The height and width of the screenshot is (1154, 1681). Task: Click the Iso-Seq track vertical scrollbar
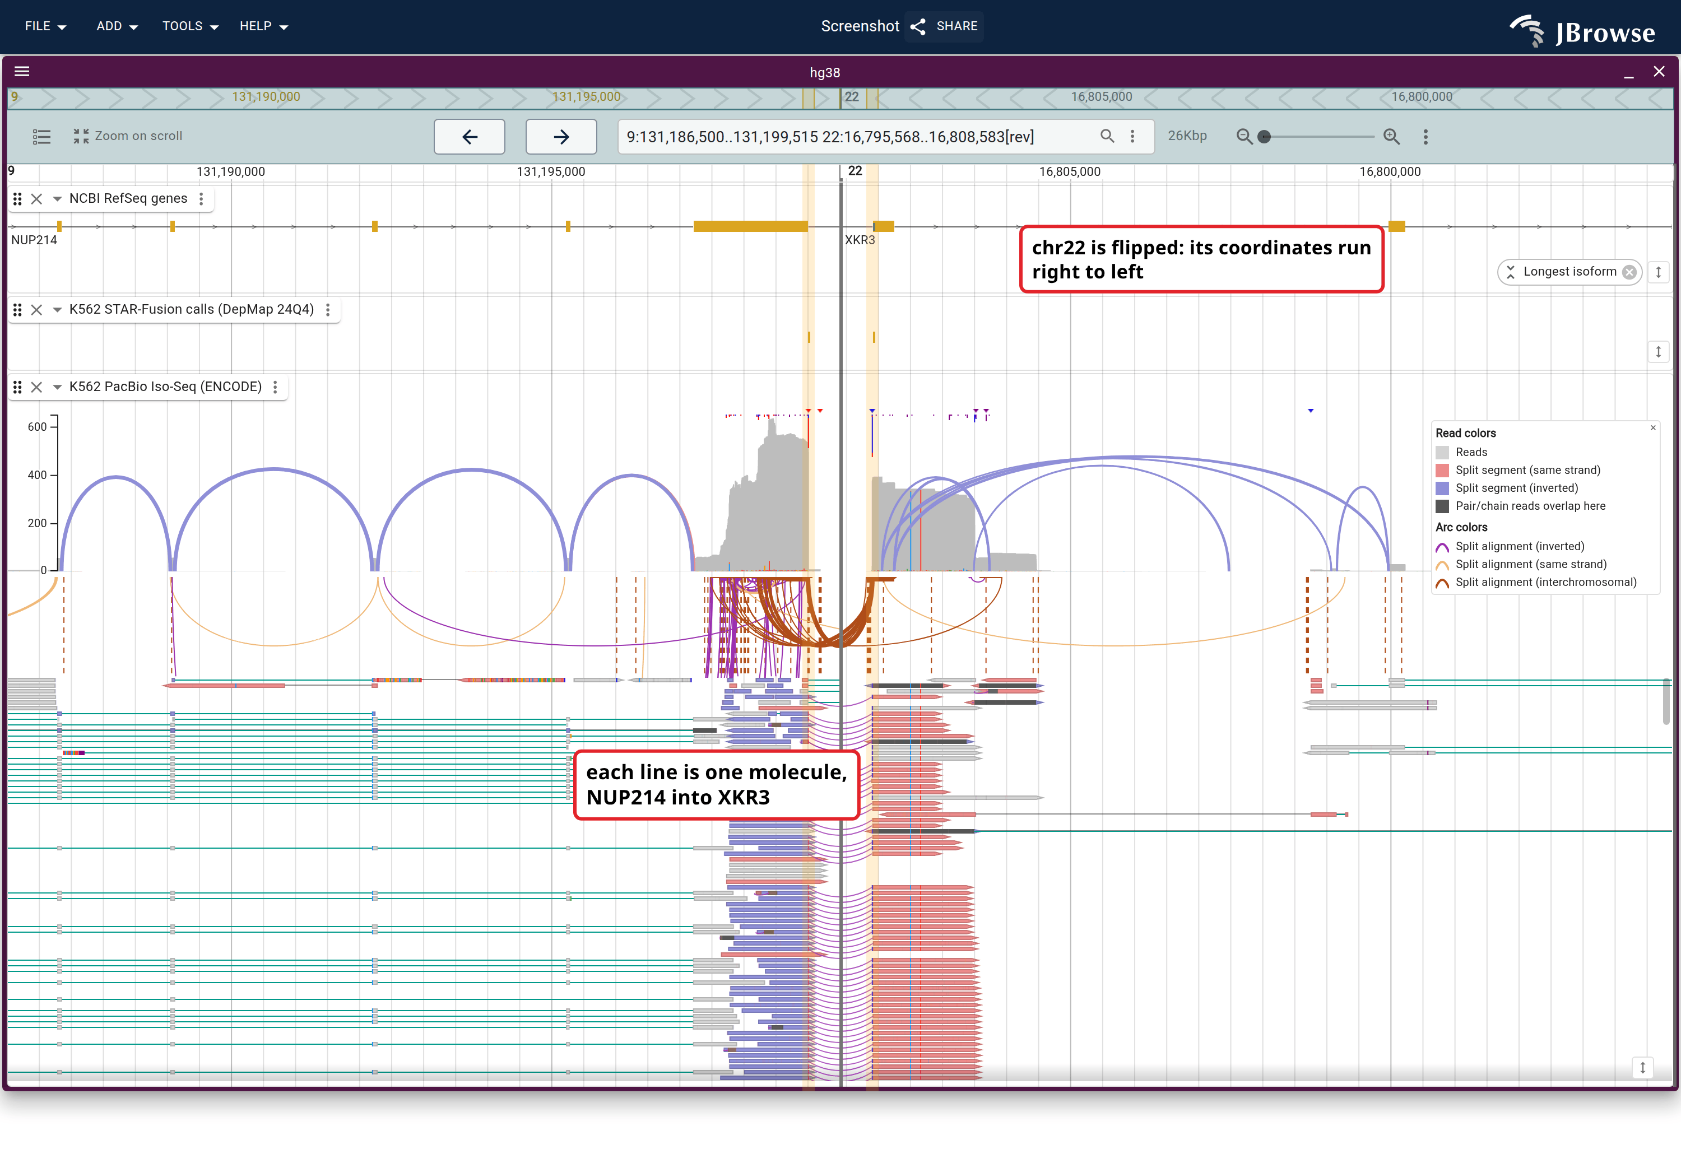(x=1666, y=701)
